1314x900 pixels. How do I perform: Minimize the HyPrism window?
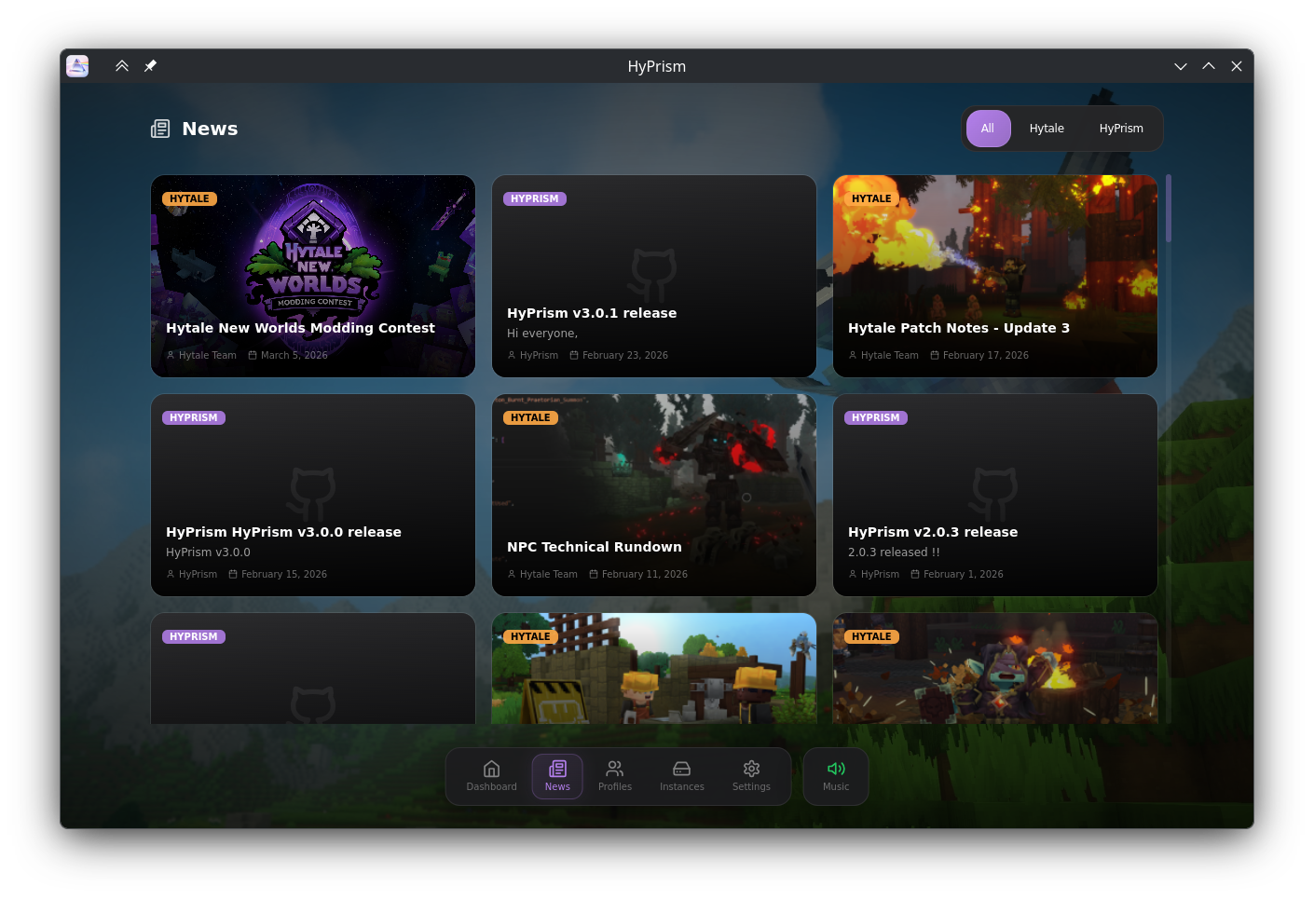tap(1181, 66)
